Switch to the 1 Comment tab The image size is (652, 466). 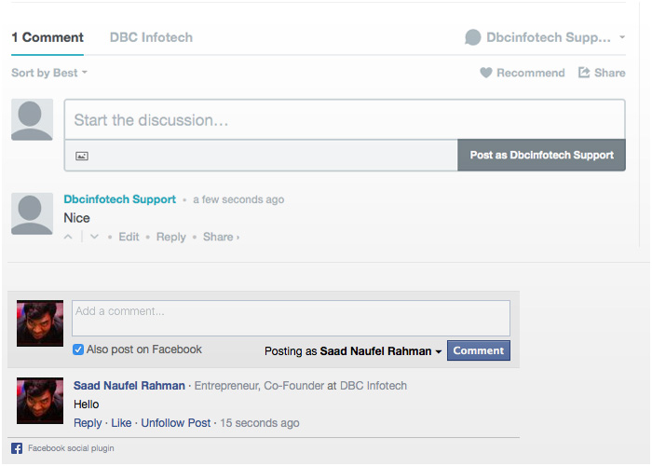tap(48, 37)
